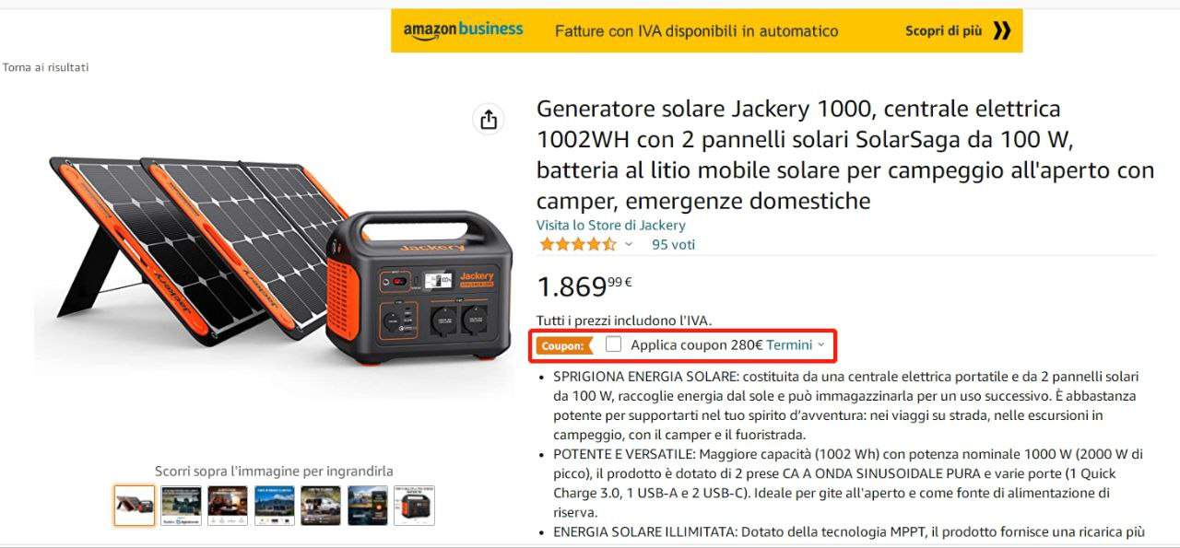Expand the coupon Termini dropdown arrow
This screenshot has height=548, width=1180.
821,345
